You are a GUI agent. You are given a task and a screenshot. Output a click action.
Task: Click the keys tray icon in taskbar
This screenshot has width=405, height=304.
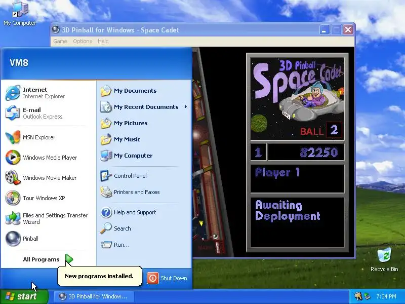click(x=358, y=296)
